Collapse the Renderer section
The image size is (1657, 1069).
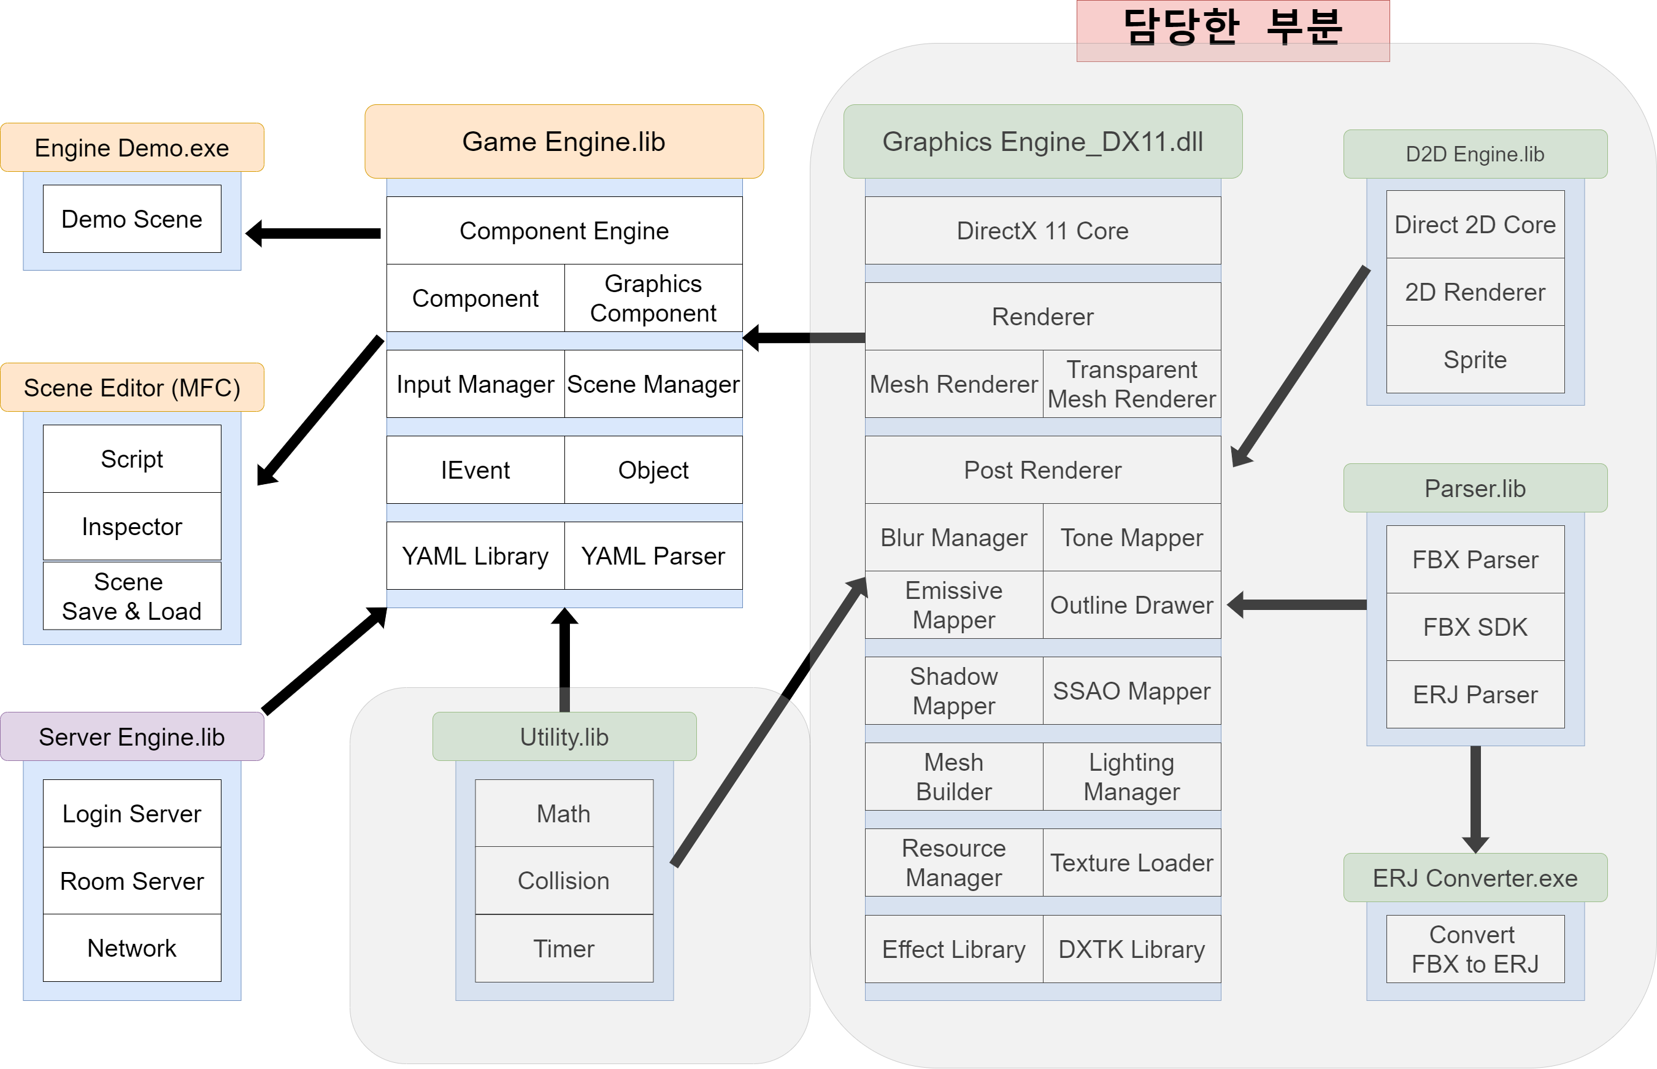click(1042, 317)
